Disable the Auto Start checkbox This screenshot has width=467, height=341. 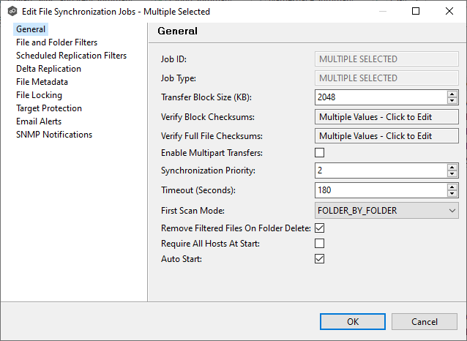click(319, 258)
